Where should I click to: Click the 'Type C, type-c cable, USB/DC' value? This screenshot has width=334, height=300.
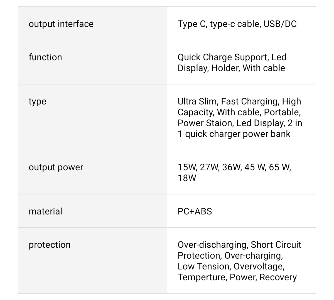237,24
